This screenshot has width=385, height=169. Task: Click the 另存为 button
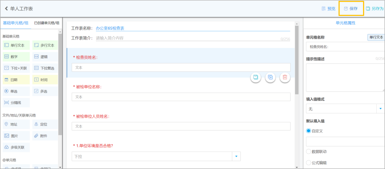375,9
